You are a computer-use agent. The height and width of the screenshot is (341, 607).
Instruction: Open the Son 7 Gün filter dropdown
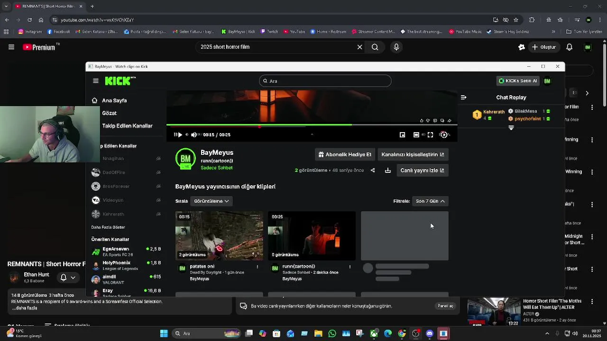click(x=430, y=201)
